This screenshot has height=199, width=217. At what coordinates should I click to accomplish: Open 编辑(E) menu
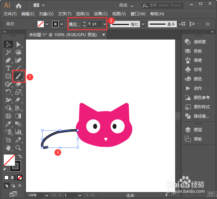pyautogui.click(x=28, y=14)
